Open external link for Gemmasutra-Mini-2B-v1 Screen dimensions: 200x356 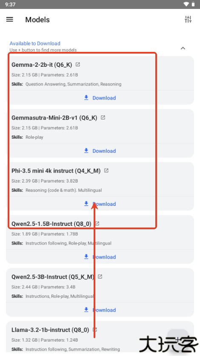(103, 118)
